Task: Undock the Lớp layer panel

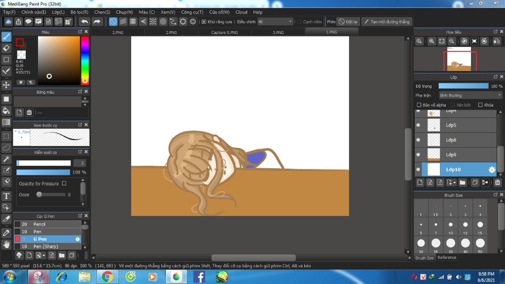Action: click(496, 76)
